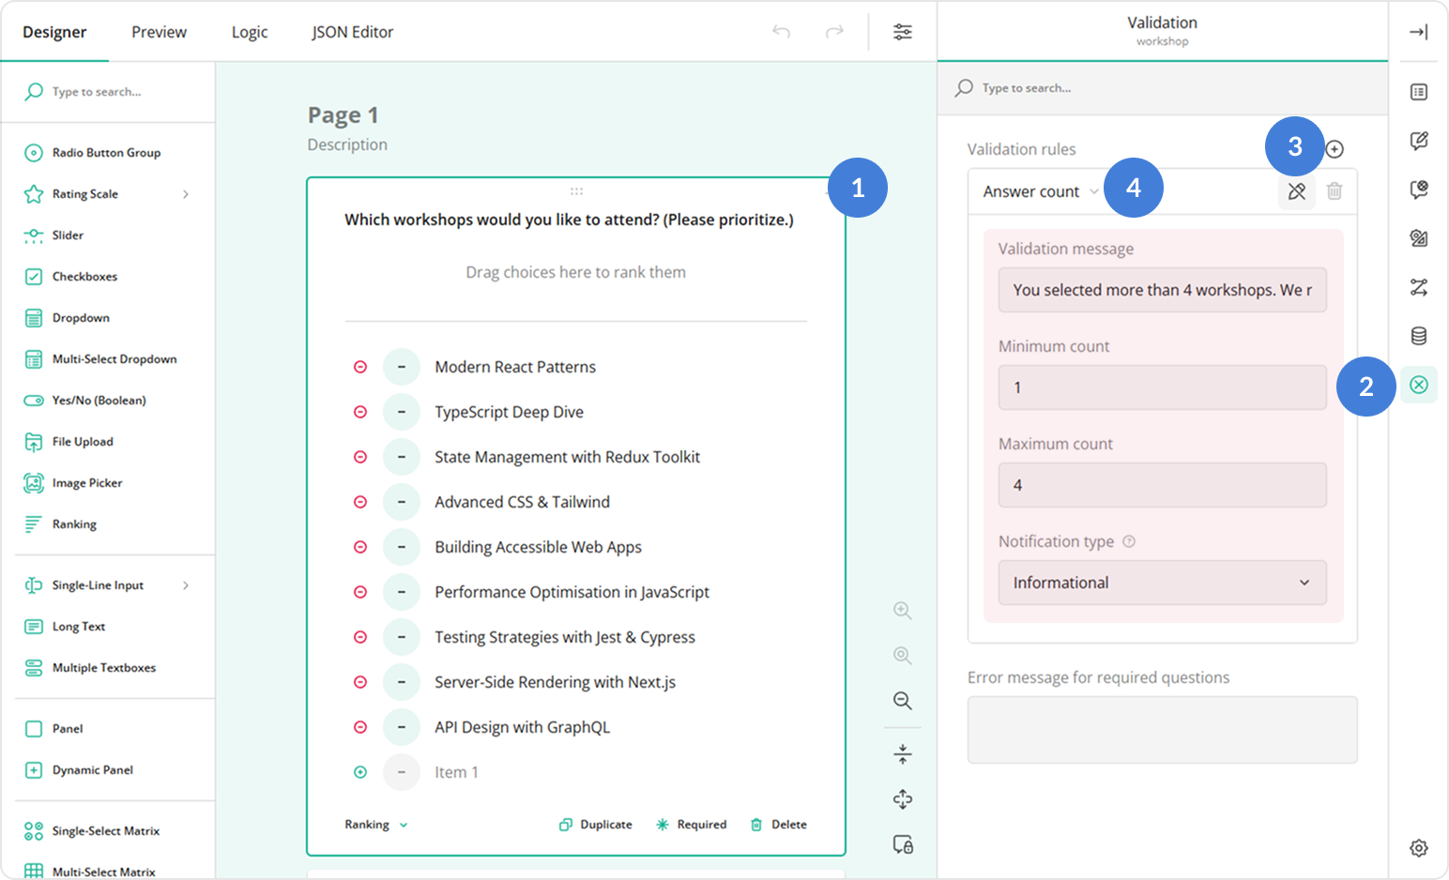
Task: Duplicate the ranking question
Action: [595, 824]
